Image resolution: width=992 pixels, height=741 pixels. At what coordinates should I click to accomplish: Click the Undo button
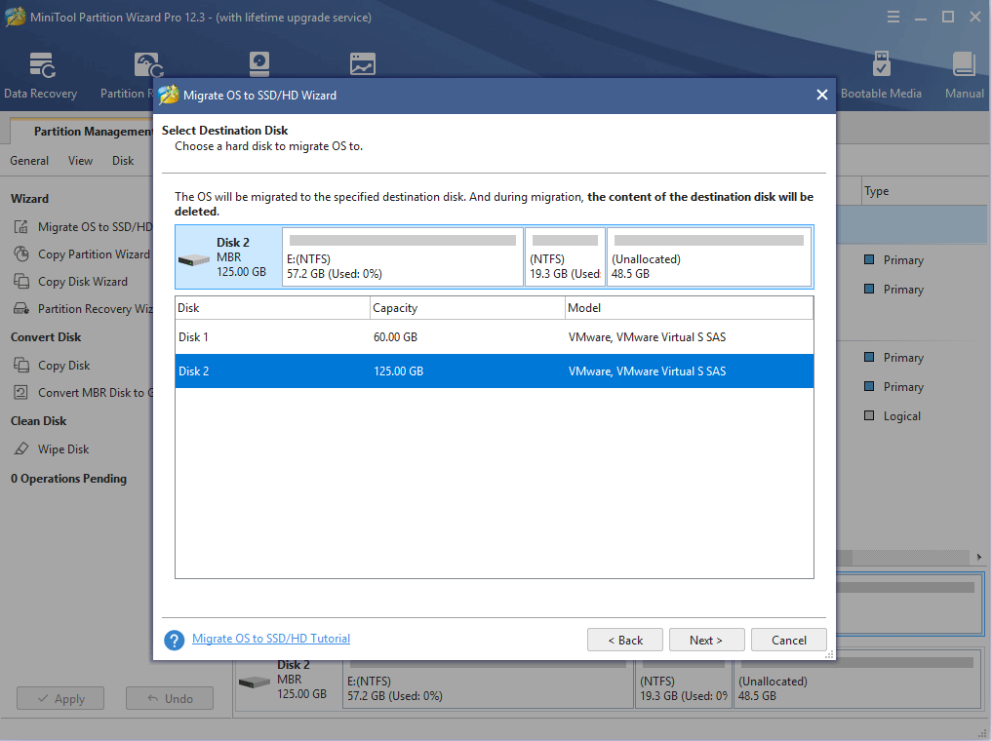point(170,698)
